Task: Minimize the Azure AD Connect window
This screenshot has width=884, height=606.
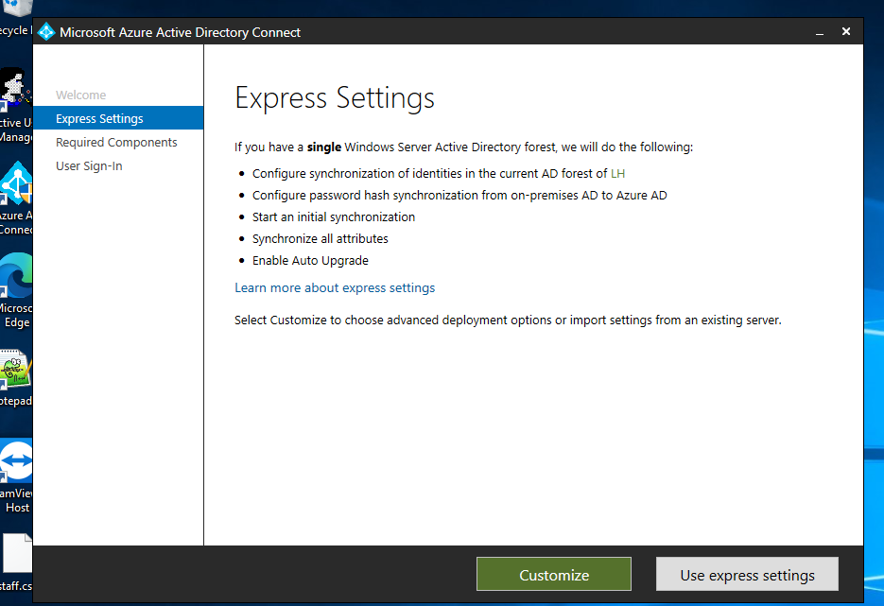Action: pyautogui.click(x=820, y=32)
